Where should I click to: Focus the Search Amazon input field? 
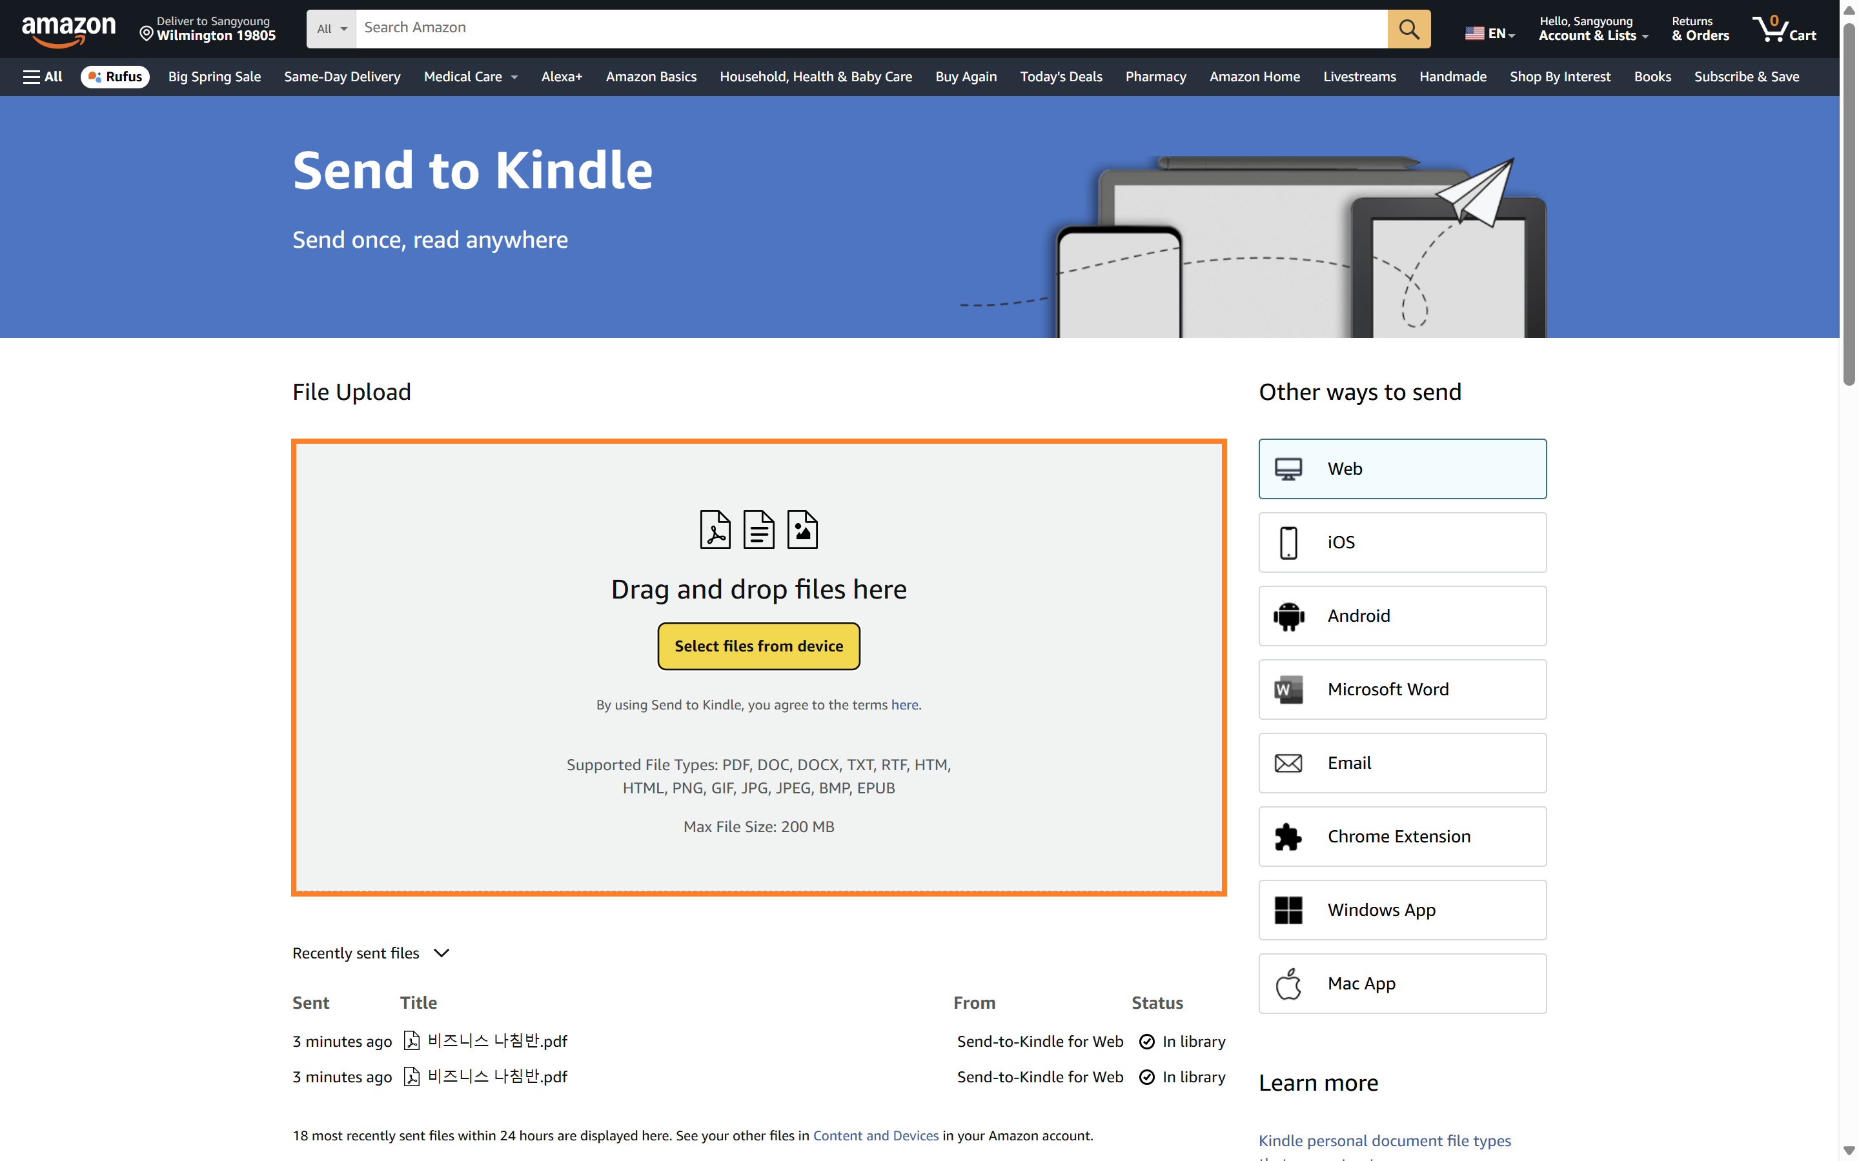point(872,29)
